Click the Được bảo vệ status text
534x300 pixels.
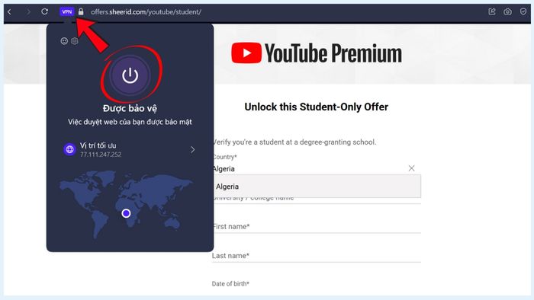(130, 108)
